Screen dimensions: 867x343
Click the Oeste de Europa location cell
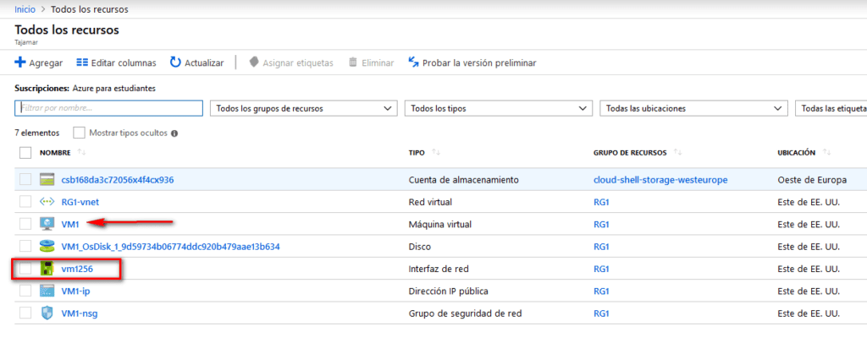pos(812,180)
